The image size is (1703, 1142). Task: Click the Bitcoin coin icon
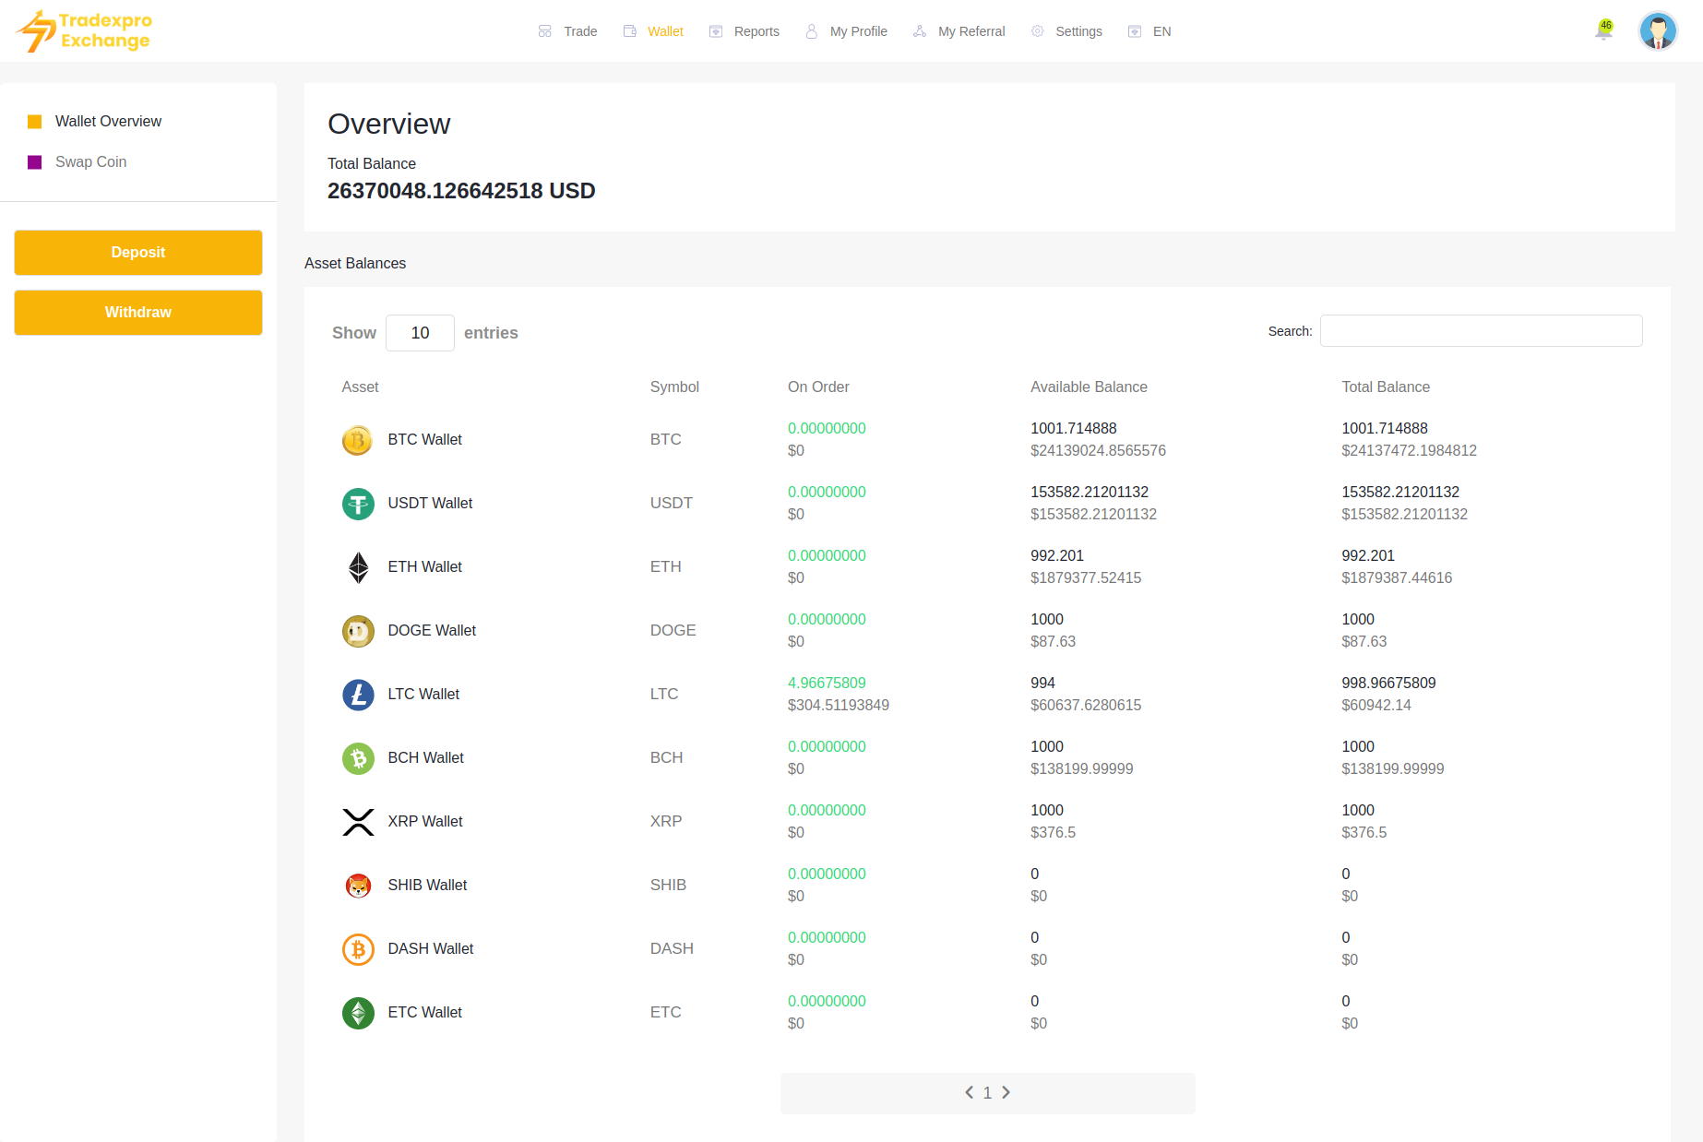pyautogui.click(x=358, y=440)
